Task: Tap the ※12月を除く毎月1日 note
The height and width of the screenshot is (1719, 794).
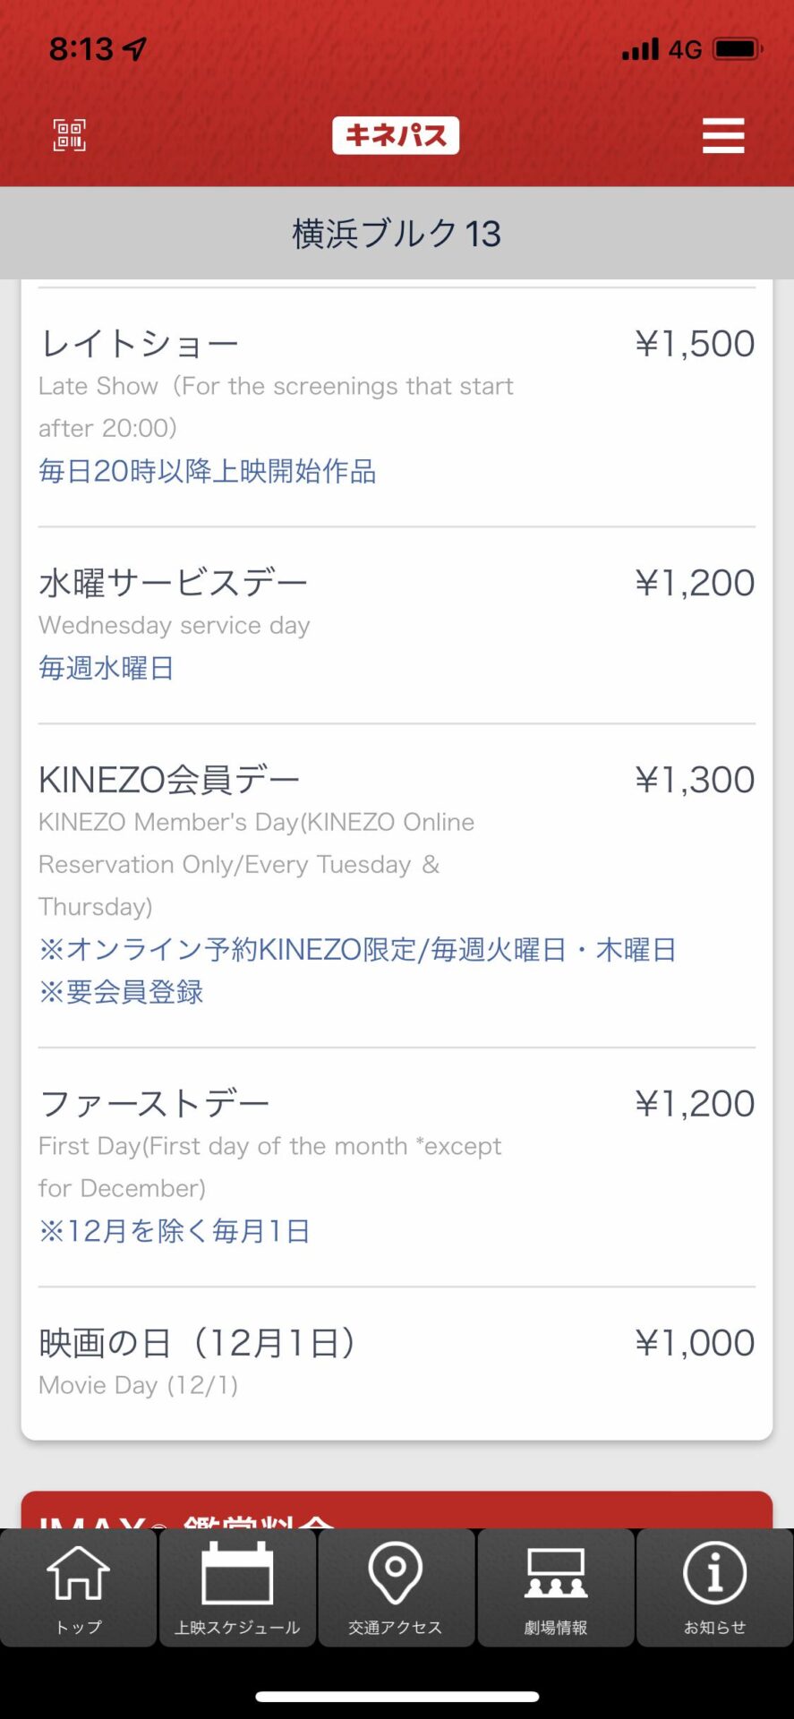Action: (x=175, y=1231)
